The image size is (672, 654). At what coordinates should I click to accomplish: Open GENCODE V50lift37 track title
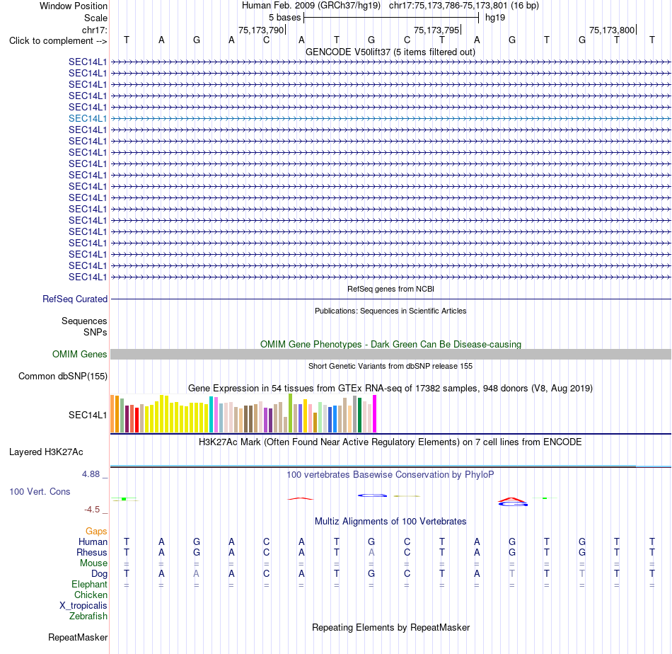pyautogui.click(x=390, y=52)
